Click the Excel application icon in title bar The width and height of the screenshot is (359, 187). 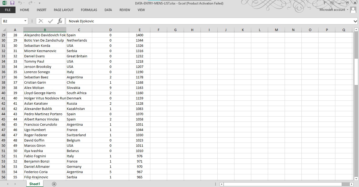coord(5,3)
